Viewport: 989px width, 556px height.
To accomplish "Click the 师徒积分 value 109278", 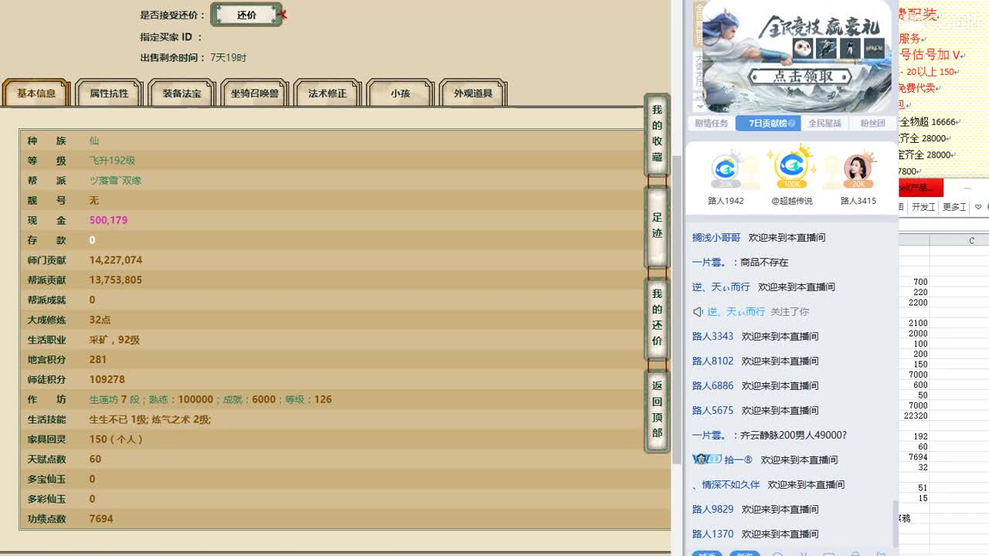I will 107,380.
